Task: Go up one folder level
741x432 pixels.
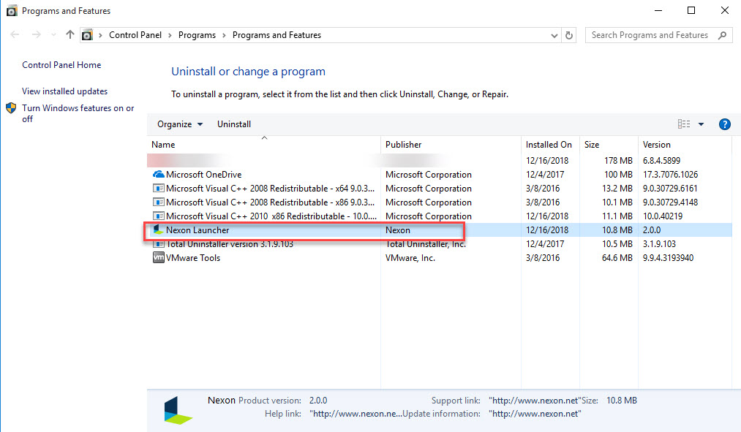Action: (70, 34)
